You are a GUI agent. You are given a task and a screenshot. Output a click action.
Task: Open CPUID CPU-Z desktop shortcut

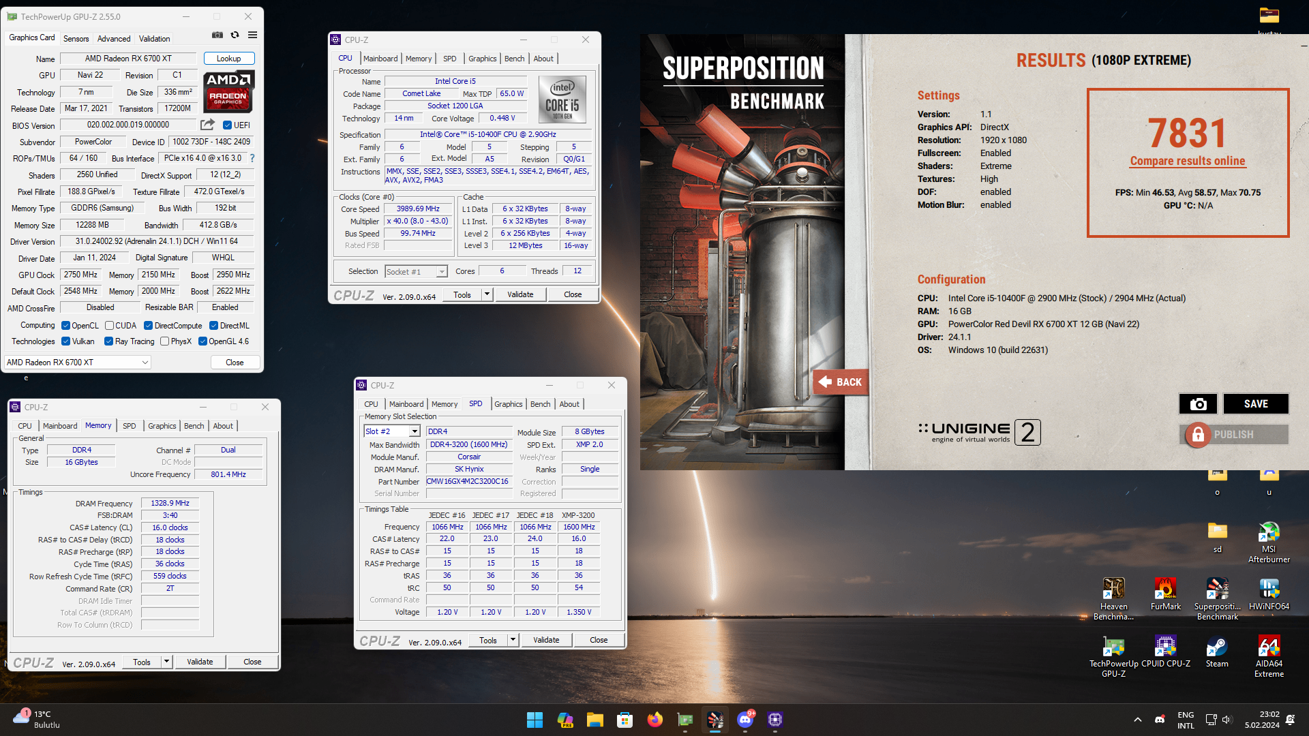tap(1165, 651)
